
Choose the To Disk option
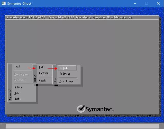click(67, 68)
